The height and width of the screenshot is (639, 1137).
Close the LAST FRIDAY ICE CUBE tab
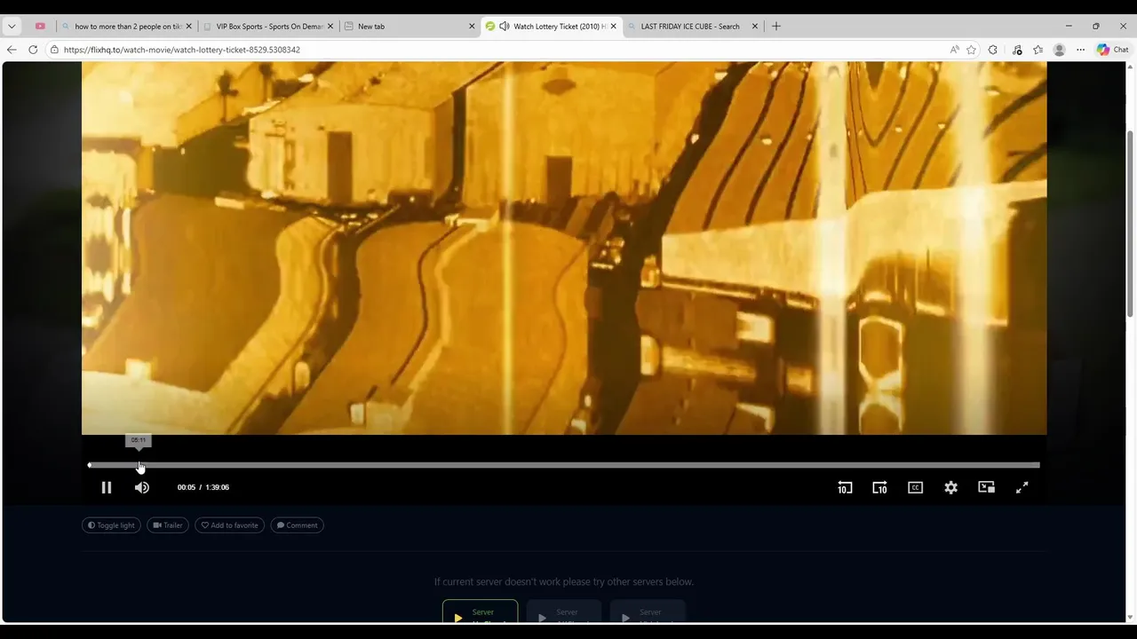coord(755,27)
